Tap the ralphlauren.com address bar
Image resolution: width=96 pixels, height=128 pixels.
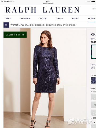(x=48, y=3)
